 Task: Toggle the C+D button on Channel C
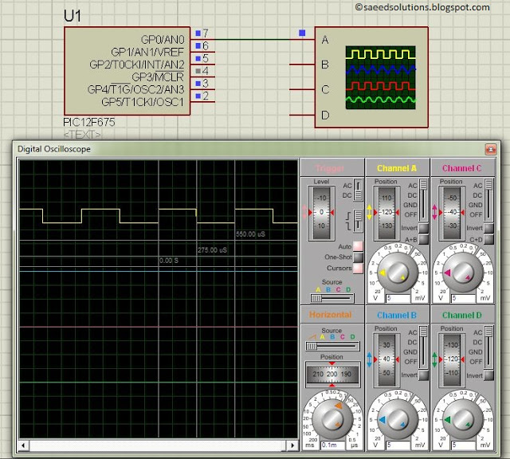pyautogui.click(x=488, y=239)
